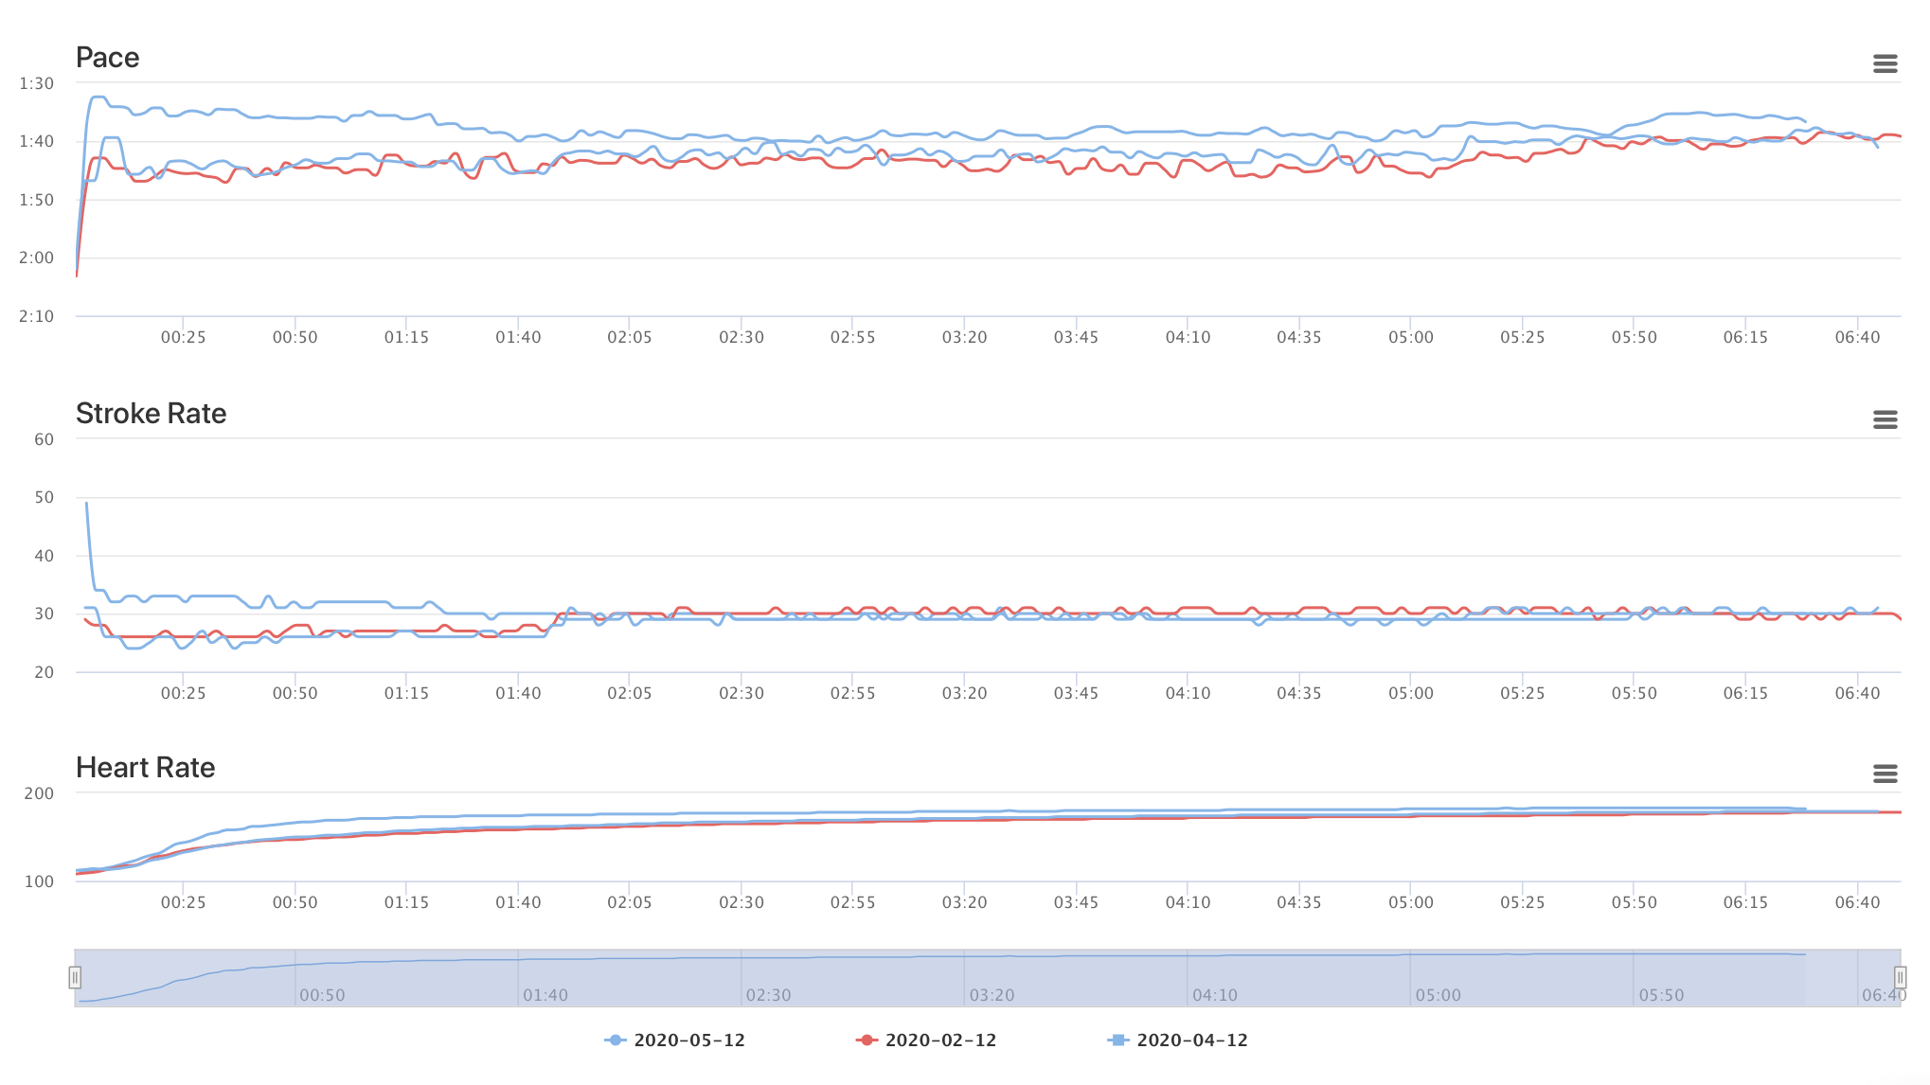Toggle the 2020-02-12 series in legend
The image size is (1930, 1085).
926,1040
